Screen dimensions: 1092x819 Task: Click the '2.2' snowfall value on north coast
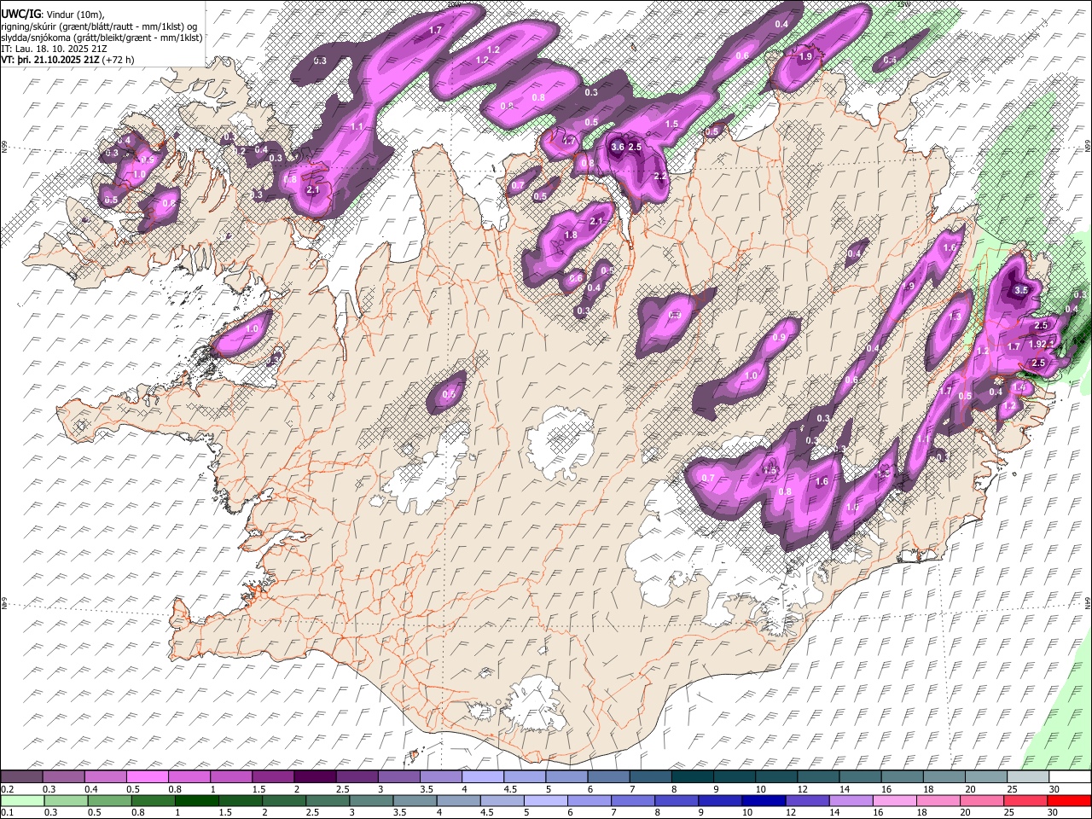point(659,177)
